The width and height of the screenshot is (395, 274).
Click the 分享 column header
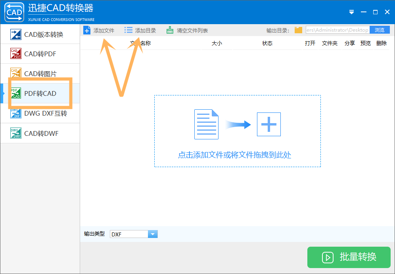point(350,43)
